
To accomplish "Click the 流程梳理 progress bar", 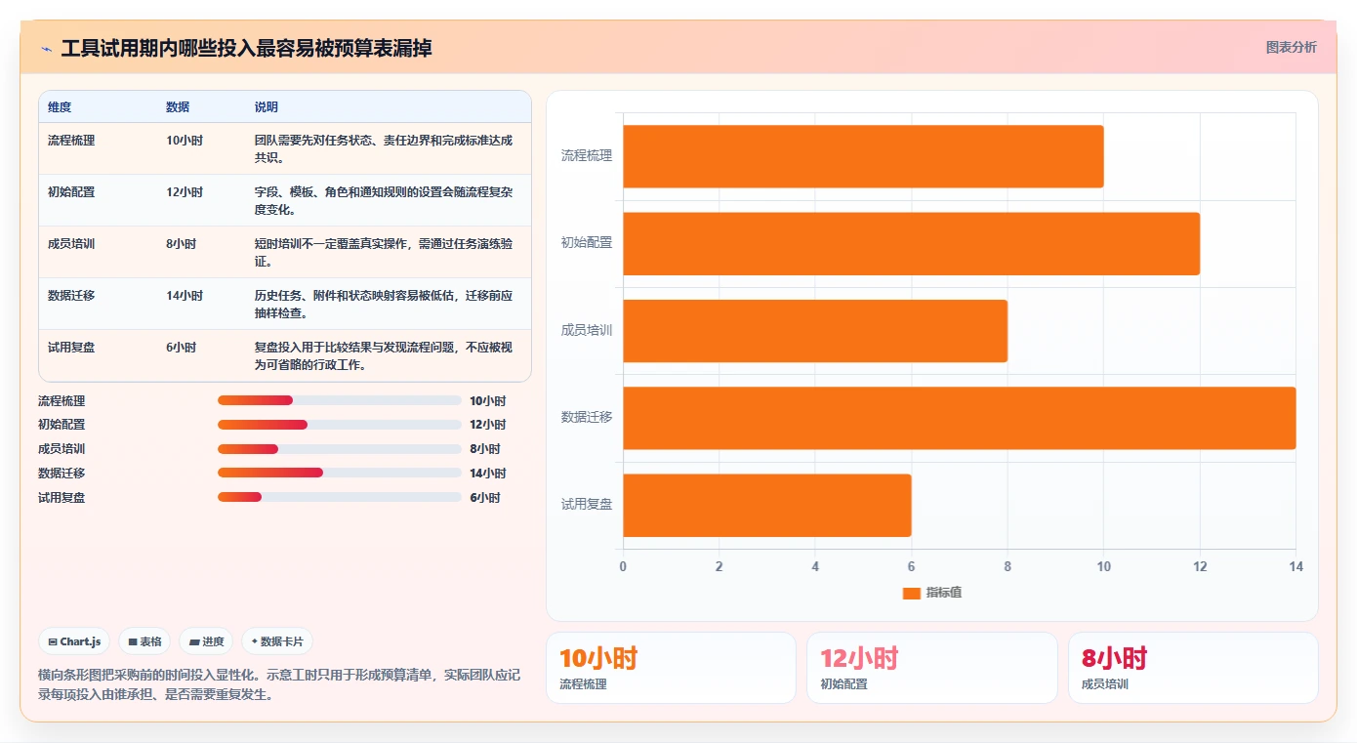I will 339,400.
